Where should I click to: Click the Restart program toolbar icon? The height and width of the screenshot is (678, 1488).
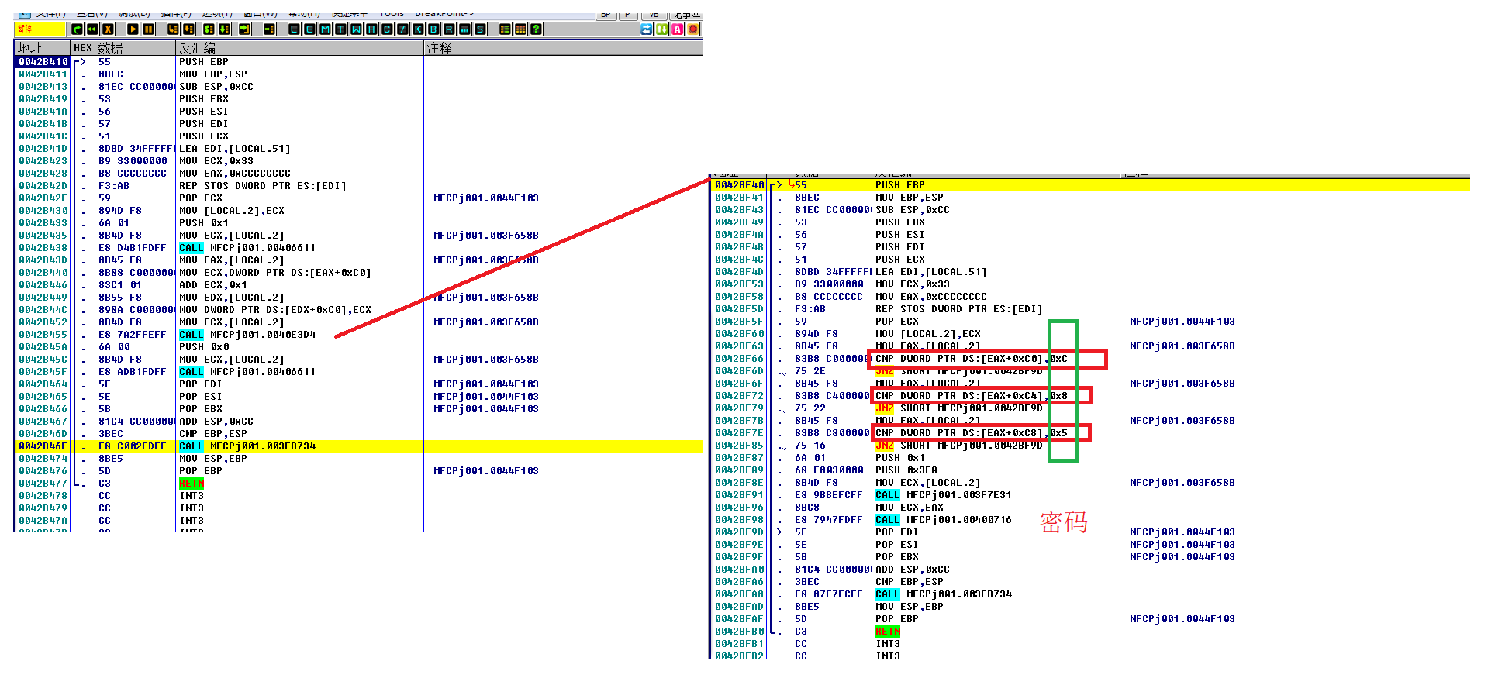[x=77, y=29]
